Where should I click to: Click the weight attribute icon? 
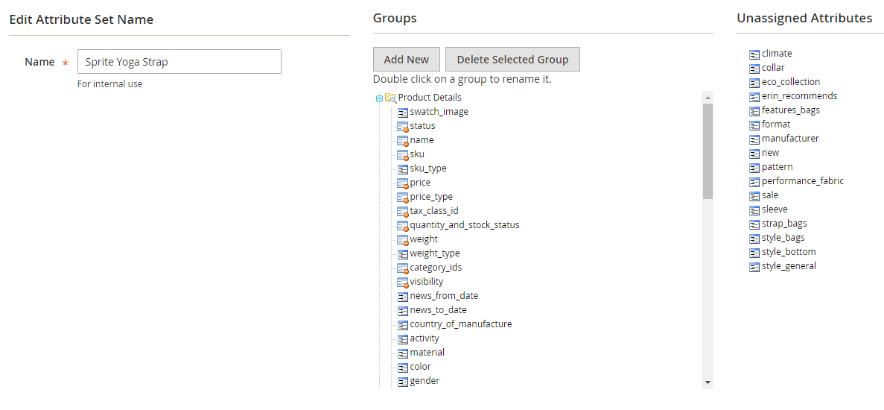pos(403,240)
